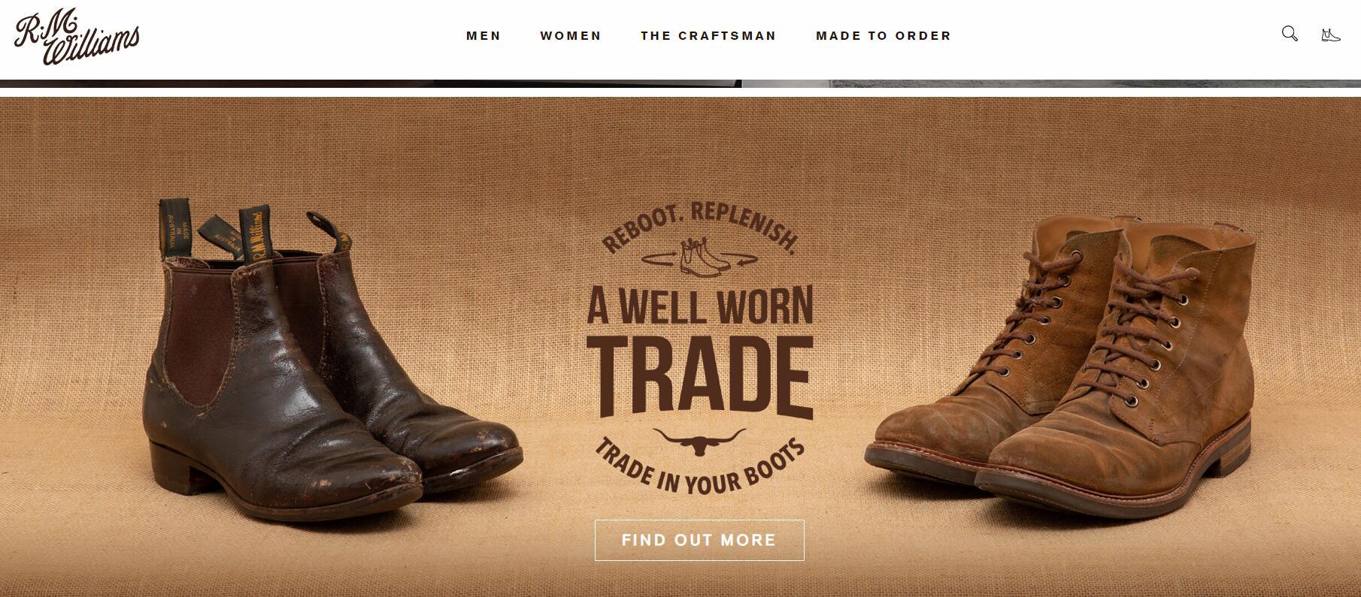Click the A WELL WORN heading
This screenshot has height=597, width=1361.
(x=699, y=306)
